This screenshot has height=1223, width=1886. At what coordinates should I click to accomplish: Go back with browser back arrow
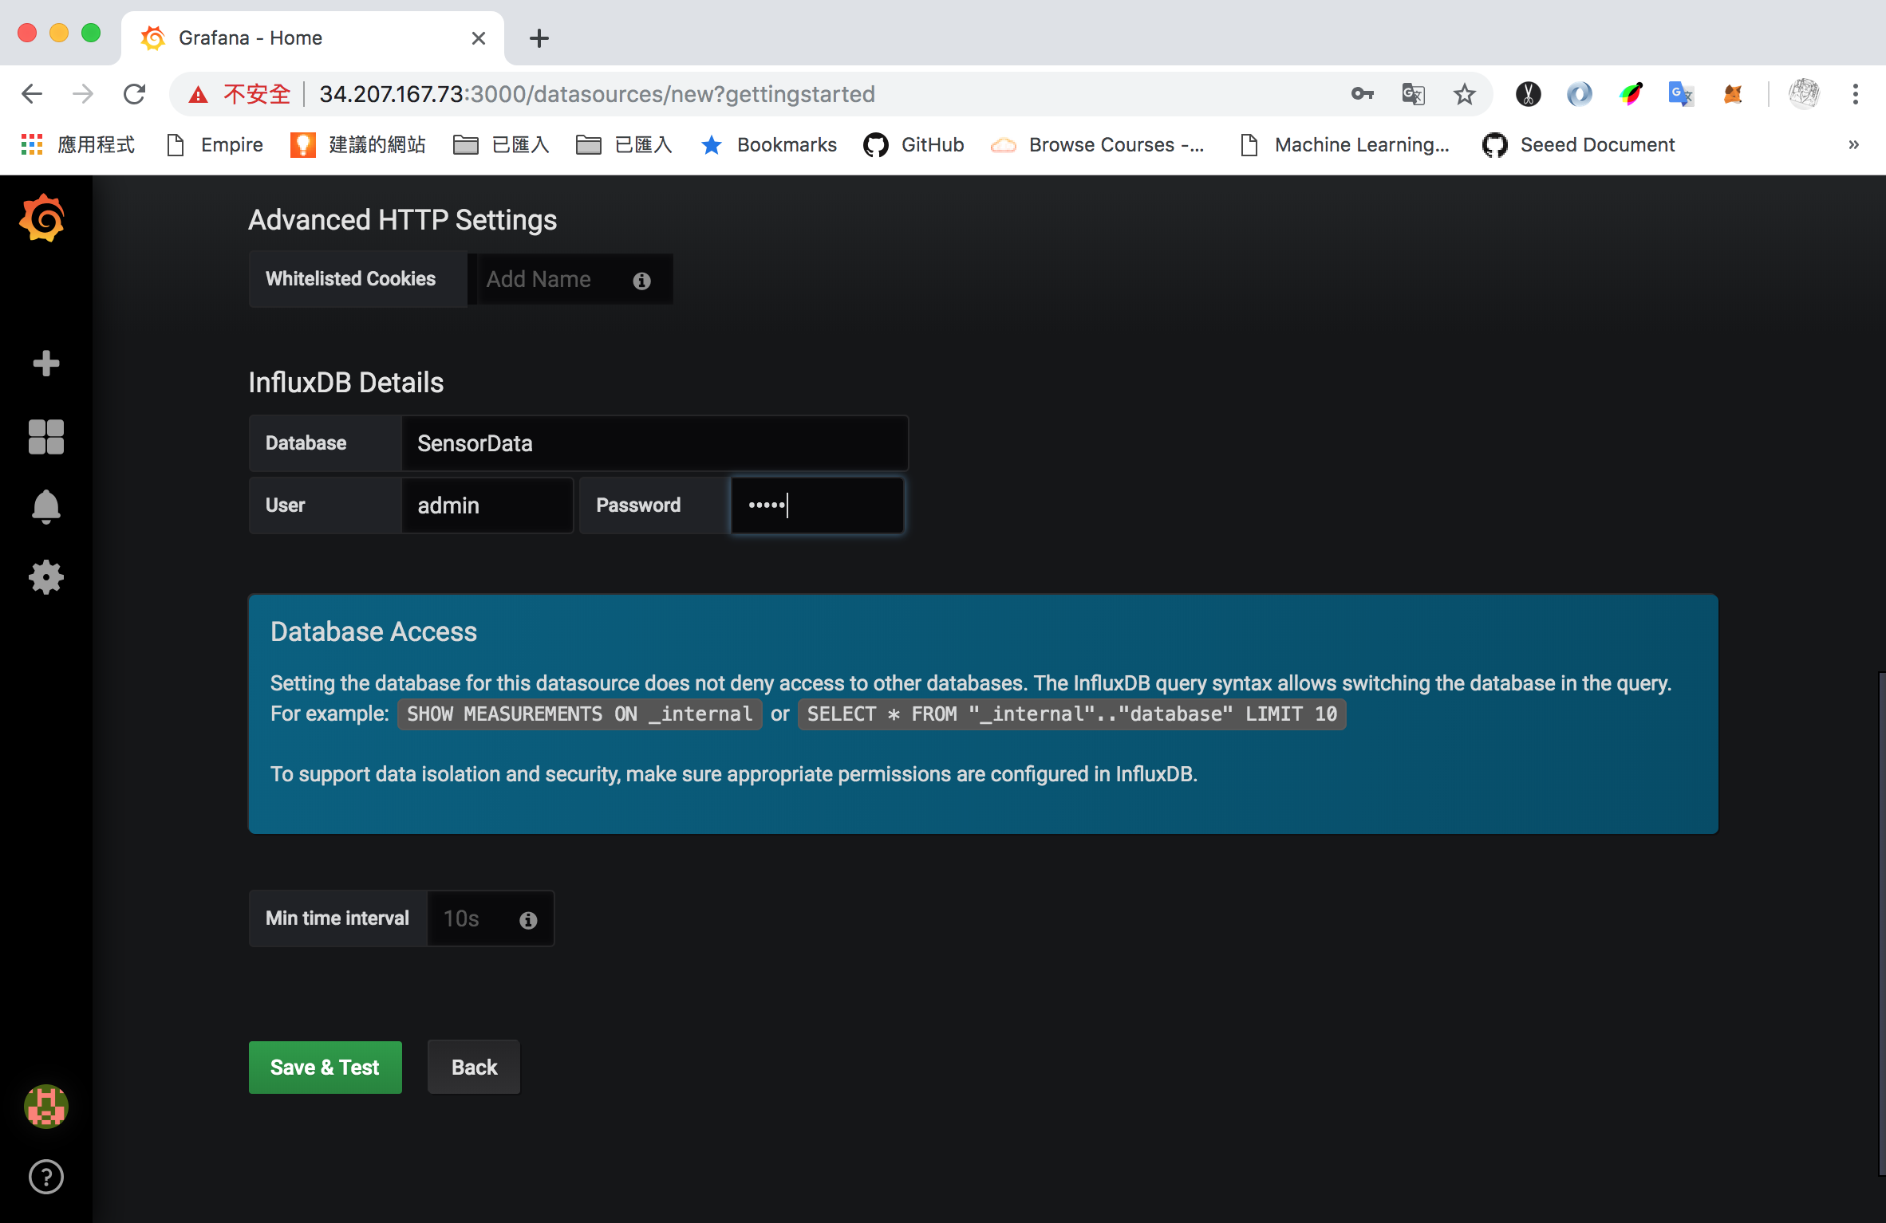32,94
